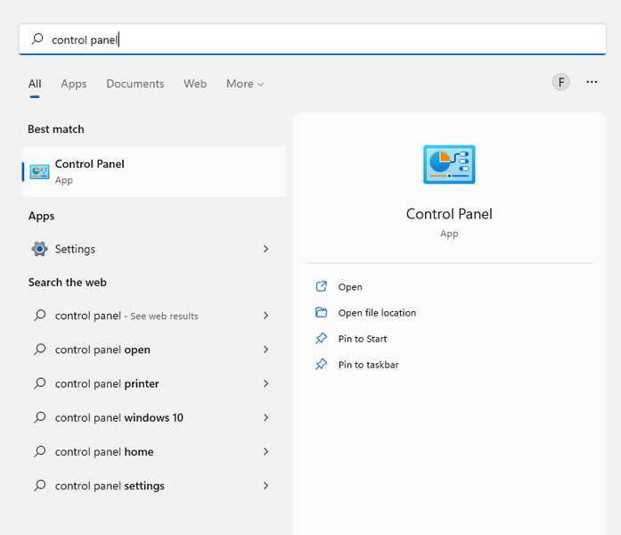Click the search magnifier icon in search box
Screen dimensions: 621x535
37,39
